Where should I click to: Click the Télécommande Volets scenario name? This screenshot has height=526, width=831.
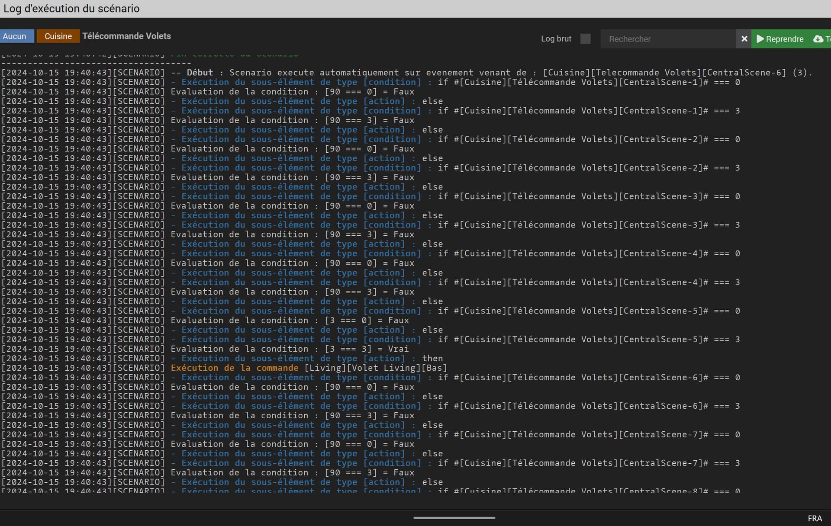[x=126, y=36]
